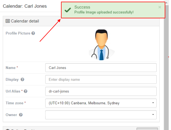The image size is (171, 130).
Task: Open the Owner dropdown
Action: pyautogui.click(x=101, y=115)
